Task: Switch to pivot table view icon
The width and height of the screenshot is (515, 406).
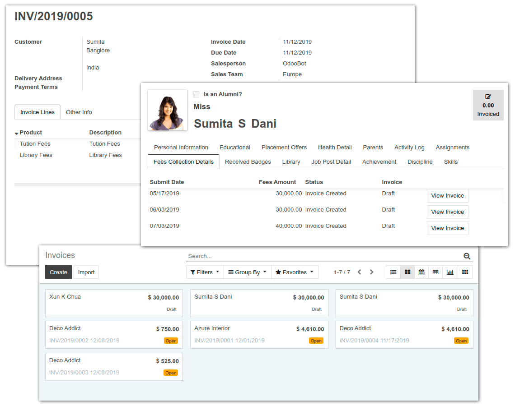Action: pyautogui.click(x=435, y=272)
